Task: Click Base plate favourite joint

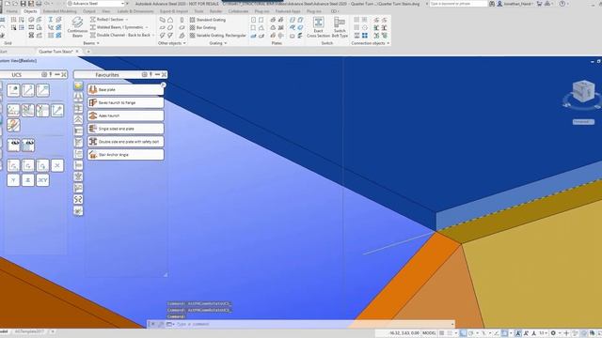Action: tap(125, 90)
